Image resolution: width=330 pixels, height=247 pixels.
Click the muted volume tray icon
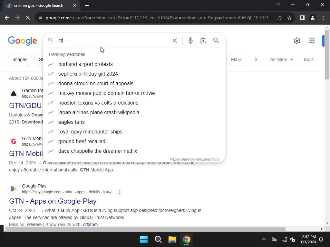click(293, 239)
